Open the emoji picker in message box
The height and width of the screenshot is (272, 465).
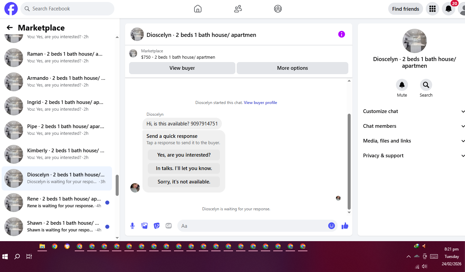coord(332,226)
